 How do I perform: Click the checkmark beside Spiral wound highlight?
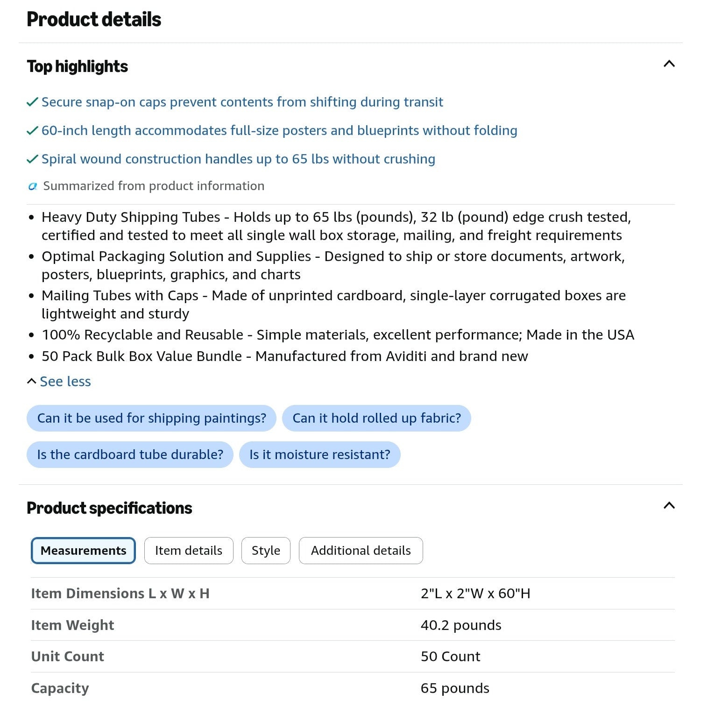tap(32, 159)
